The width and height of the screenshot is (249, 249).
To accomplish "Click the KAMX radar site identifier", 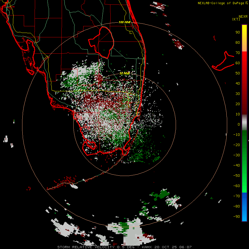I will point(147,247).
